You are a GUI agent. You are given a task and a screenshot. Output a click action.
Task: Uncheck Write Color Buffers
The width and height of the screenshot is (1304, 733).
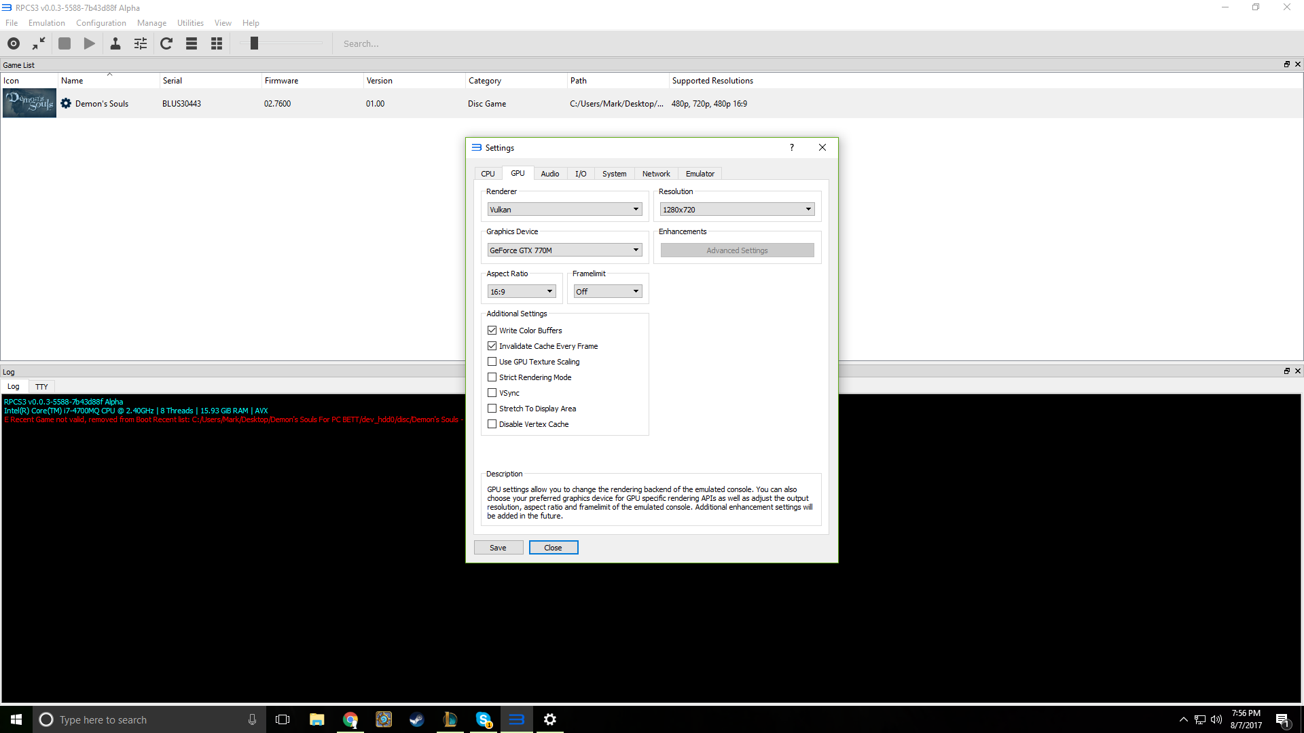pyautogui.click(x=492, y=331)
